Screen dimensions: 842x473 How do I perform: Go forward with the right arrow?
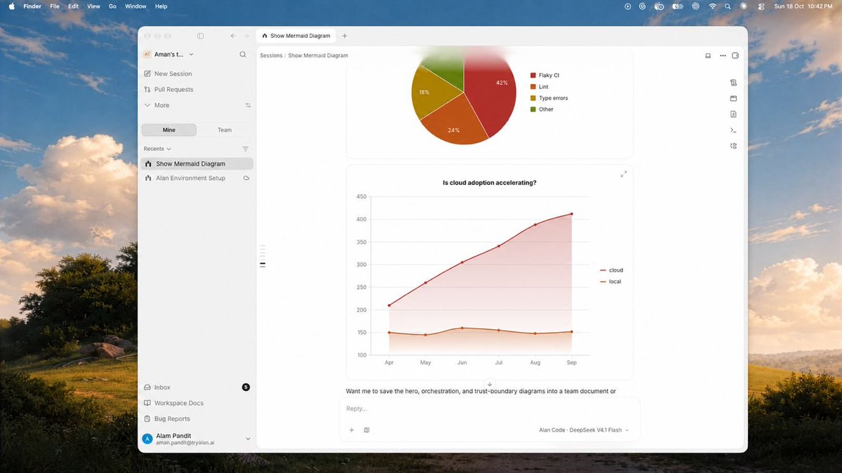[x=246, y=36]
